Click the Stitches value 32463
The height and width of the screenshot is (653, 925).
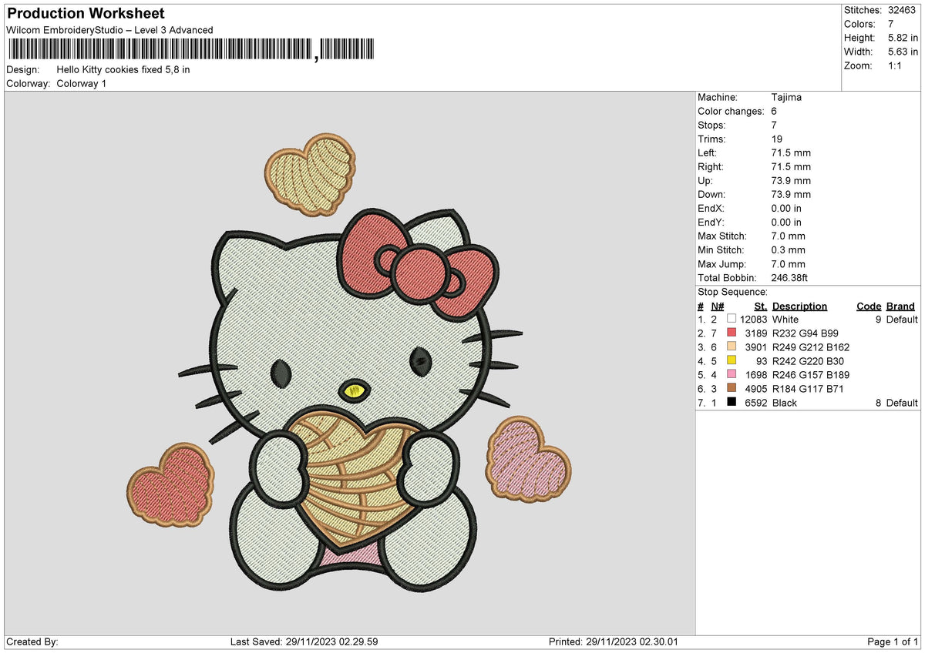pyautogui.click(x=903, y=10)
